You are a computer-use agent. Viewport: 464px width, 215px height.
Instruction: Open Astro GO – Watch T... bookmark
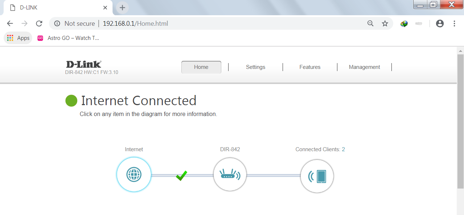tap(68, 38)
